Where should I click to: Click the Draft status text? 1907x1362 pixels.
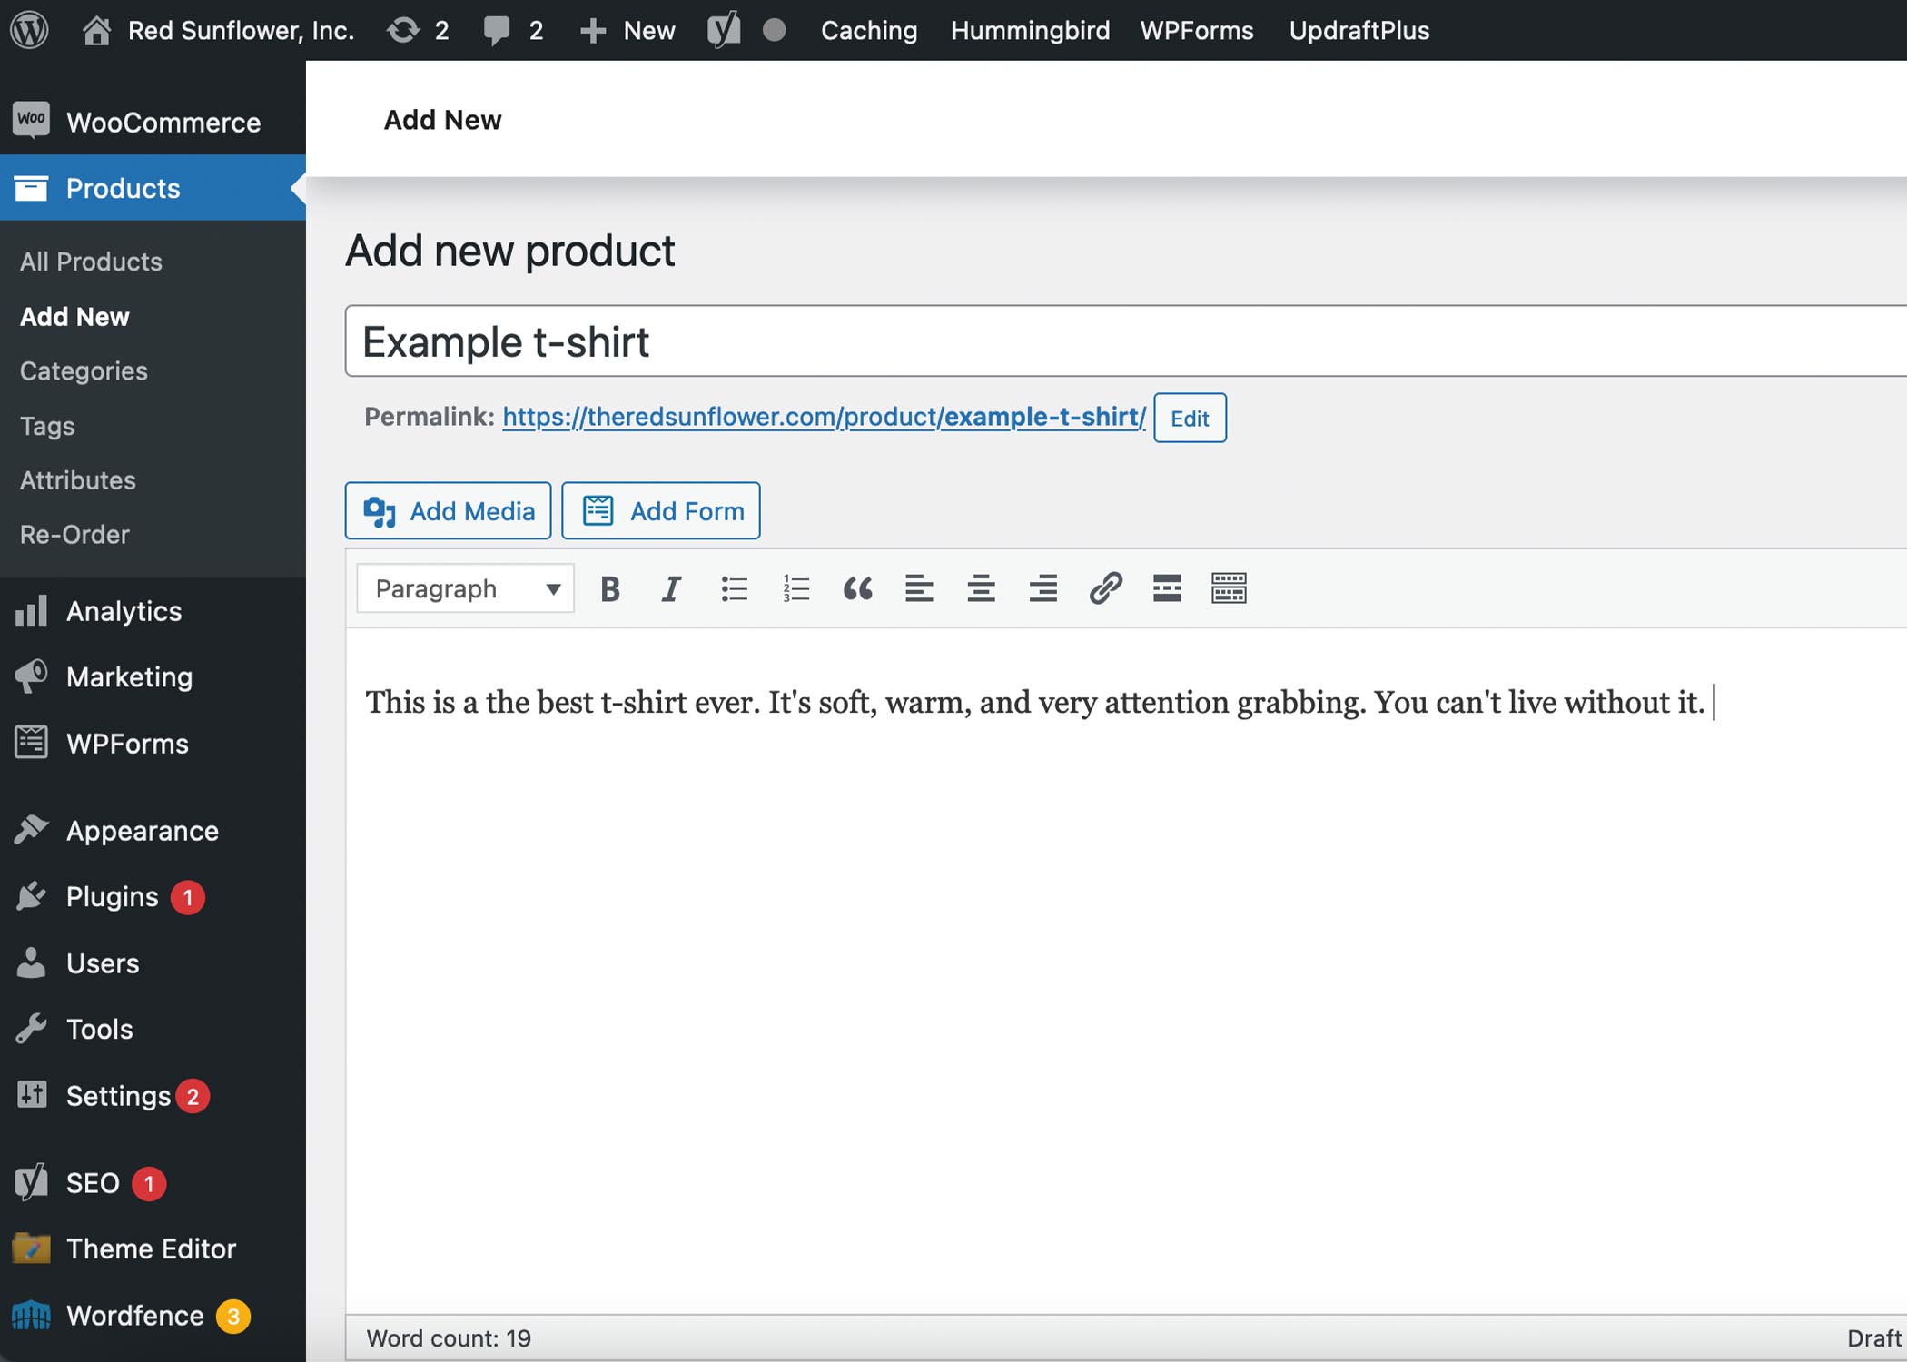pyautogui.click(x=1874, y=1337)
